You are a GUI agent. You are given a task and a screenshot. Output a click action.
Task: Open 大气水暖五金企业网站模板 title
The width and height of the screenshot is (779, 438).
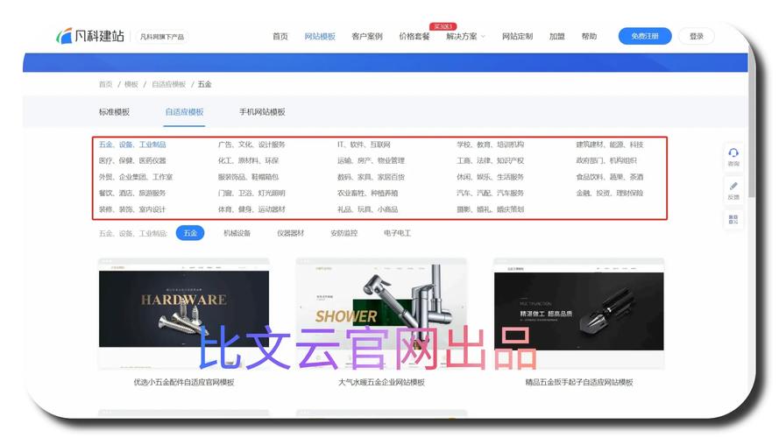point(381,383)
